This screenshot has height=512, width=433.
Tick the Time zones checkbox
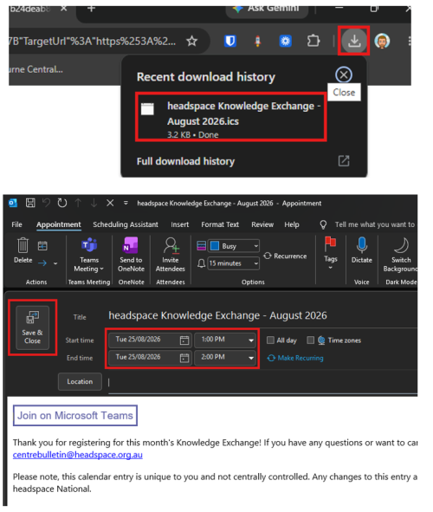click(311, 340)
